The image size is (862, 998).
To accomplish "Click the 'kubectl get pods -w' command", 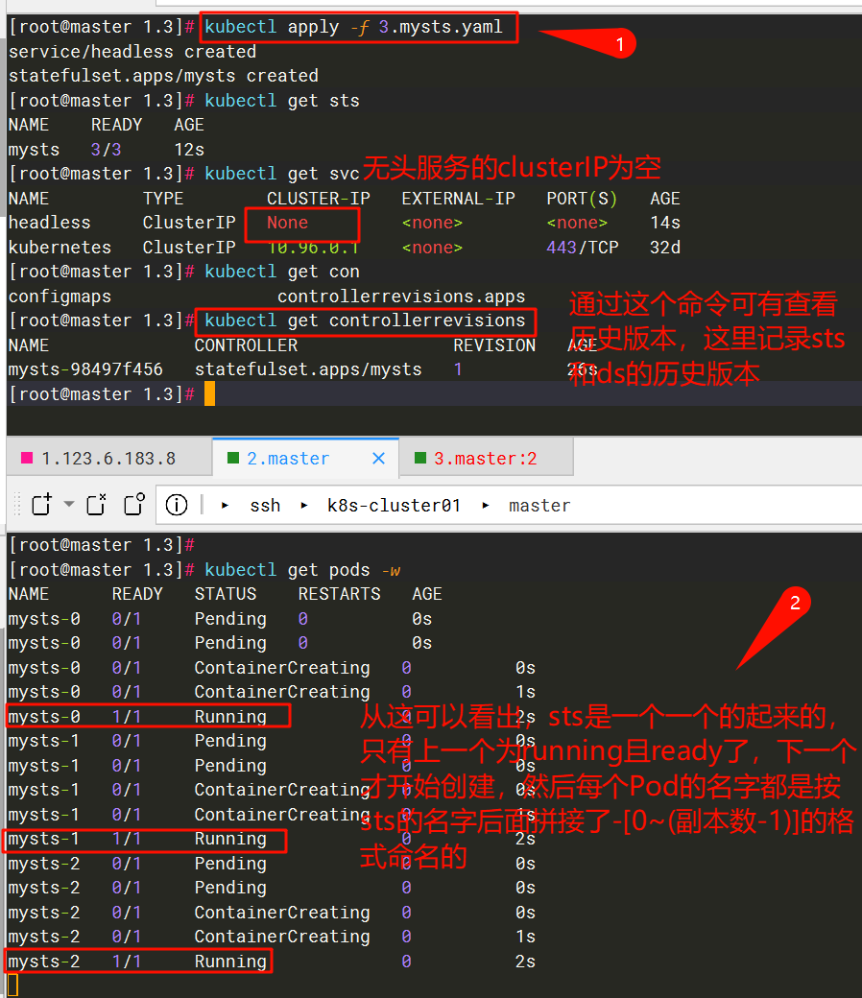I will (x=302, y=570).
